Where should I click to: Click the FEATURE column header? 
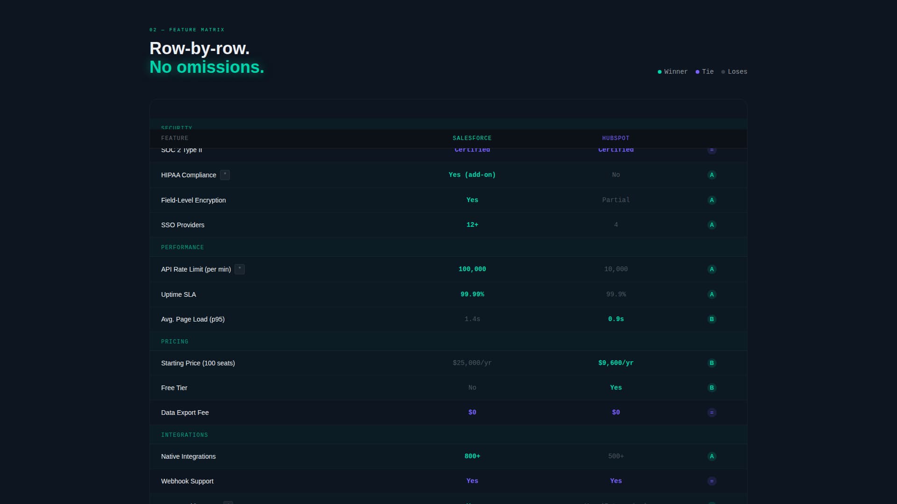coord(175,138)
